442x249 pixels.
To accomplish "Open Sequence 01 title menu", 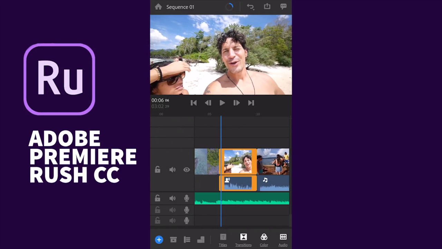I will tap(180, 7).
